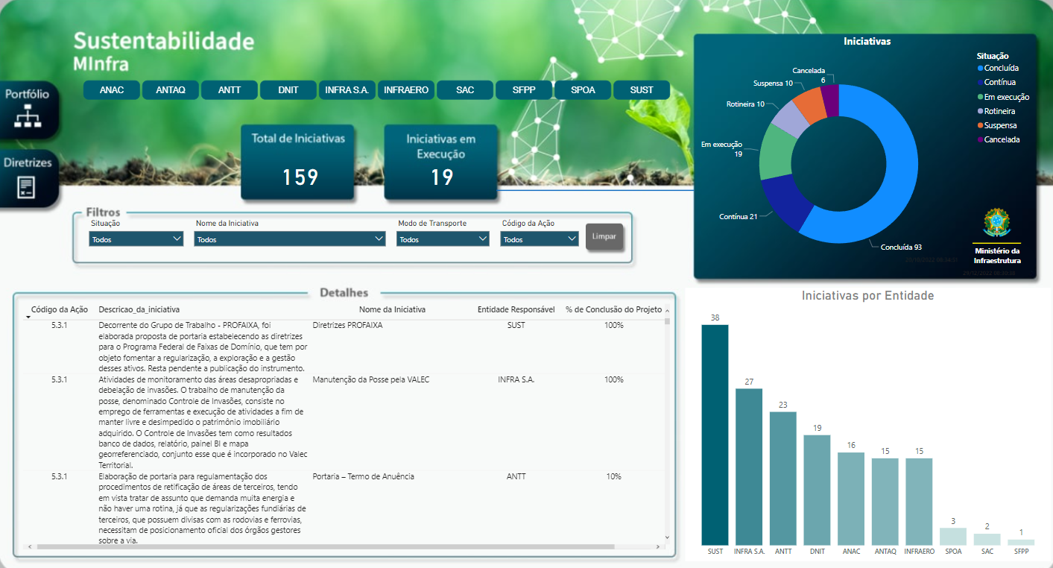
Task: Filter by the ANAC entity button
Action: click(111, 90)
